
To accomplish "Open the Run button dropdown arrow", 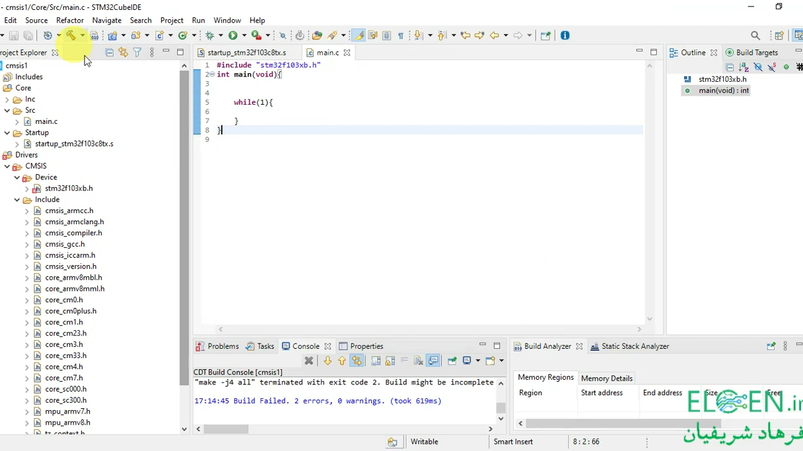I will tap(243, 35).
